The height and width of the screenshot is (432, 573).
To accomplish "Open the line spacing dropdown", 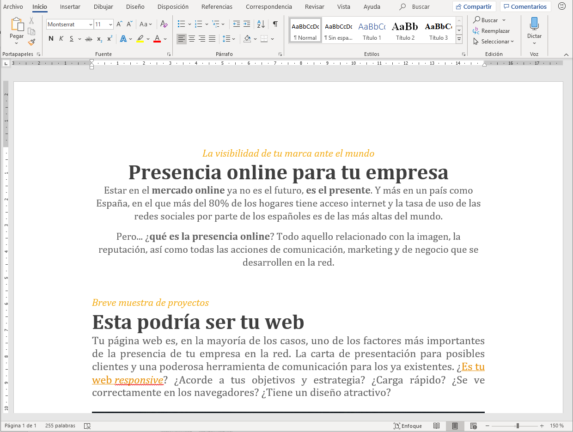I will click(x=229, y=39).
